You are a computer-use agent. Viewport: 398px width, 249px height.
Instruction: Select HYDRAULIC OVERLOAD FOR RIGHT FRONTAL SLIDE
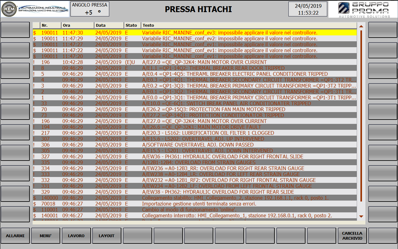tap(195, 157)
